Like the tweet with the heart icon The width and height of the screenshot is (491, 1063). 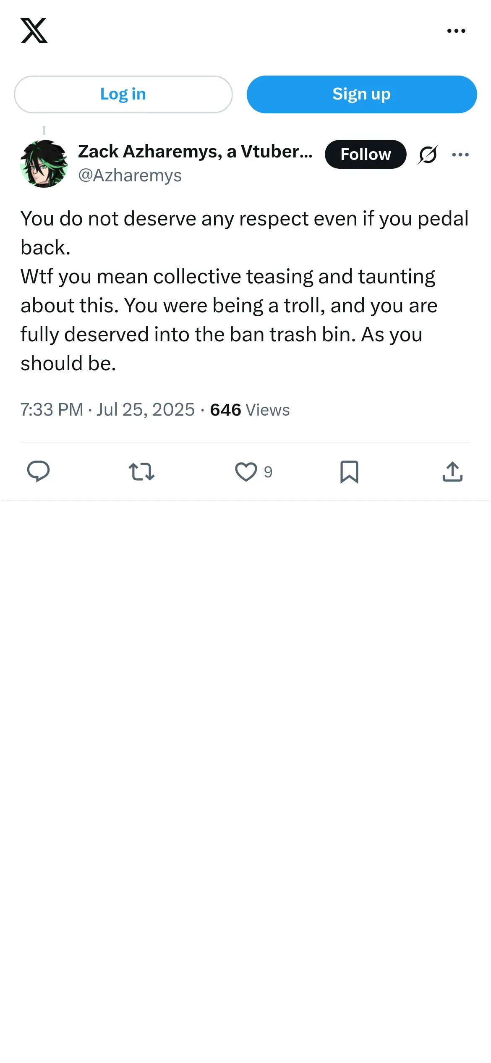click(x=246, y=471)
